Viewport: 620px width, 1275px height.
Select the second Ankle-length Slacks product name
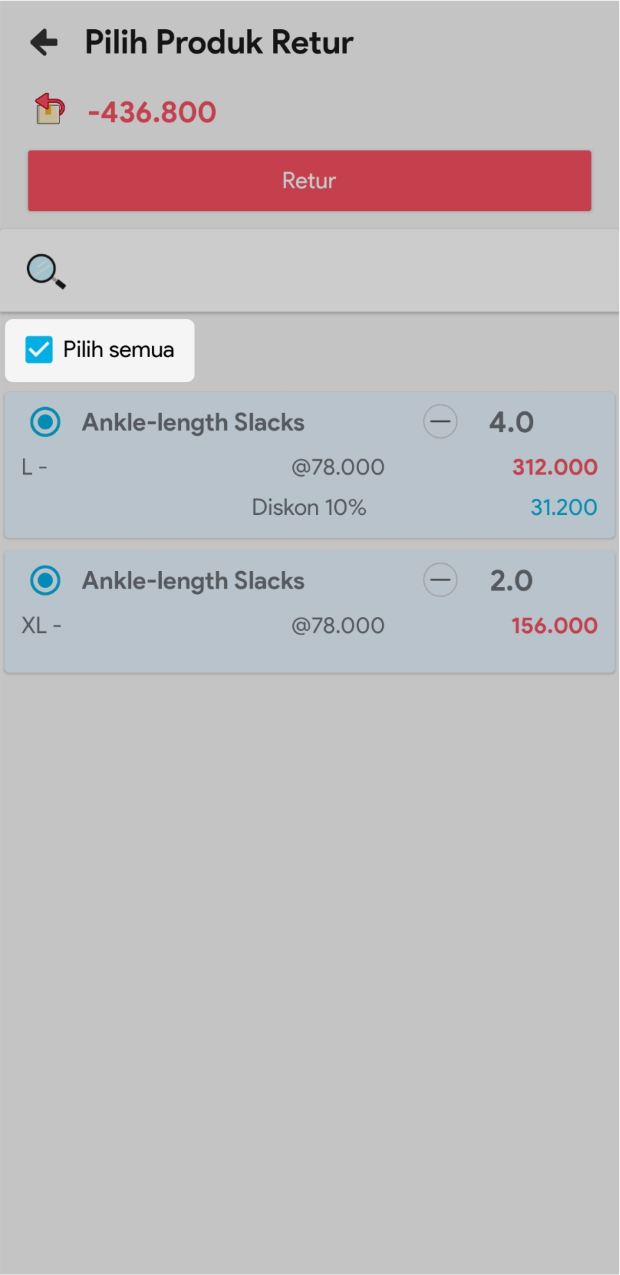(193, 581)
